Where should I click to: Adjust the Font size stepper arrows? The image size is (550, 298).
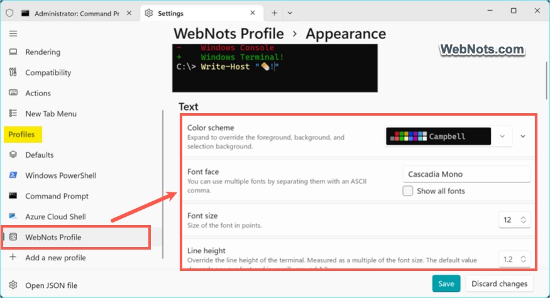[524, 219]
